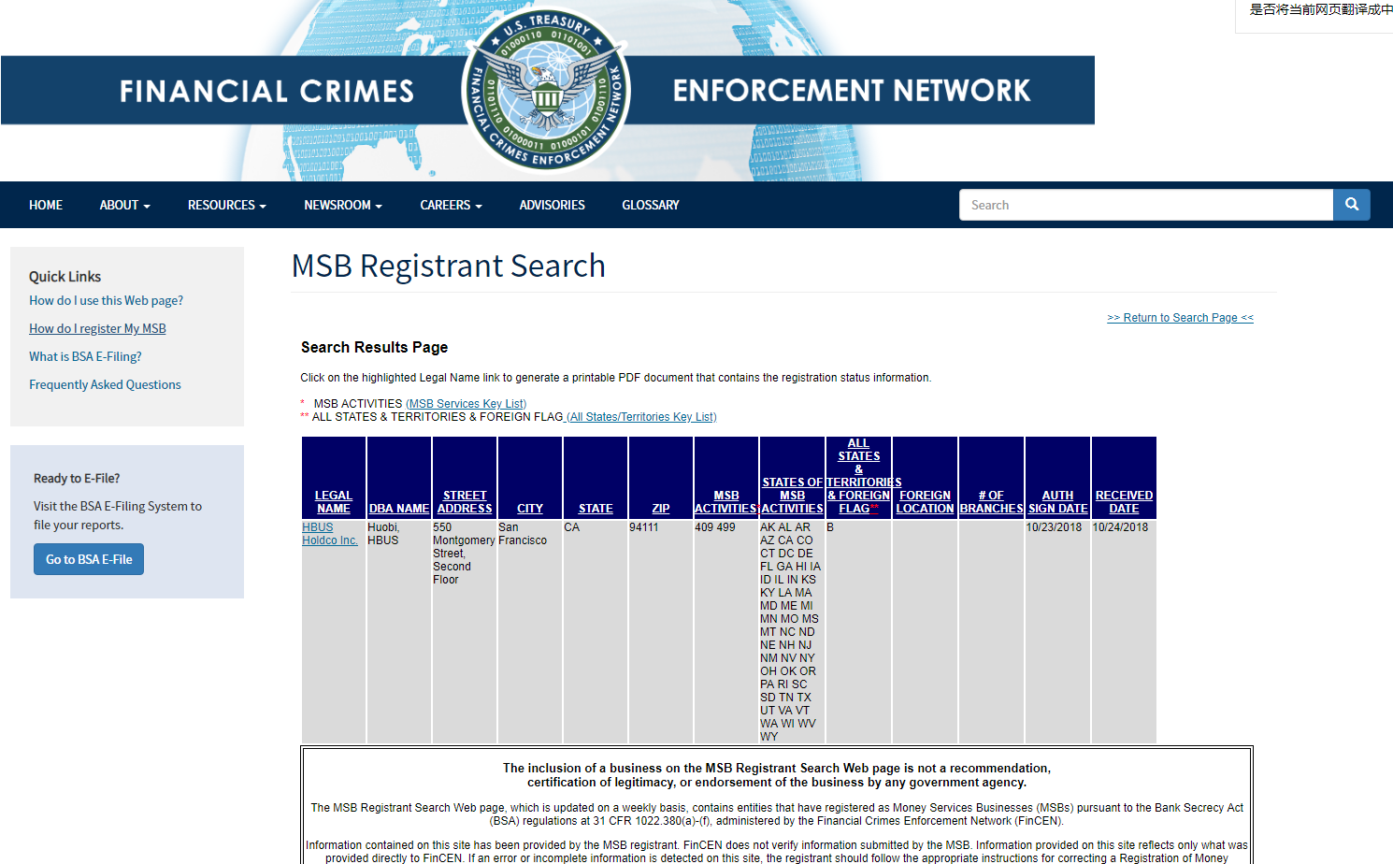This screenshot has height=864, width=1393.
Task: Sort by the AUTH SIGN DATE column header
Action: [1057, 502]
